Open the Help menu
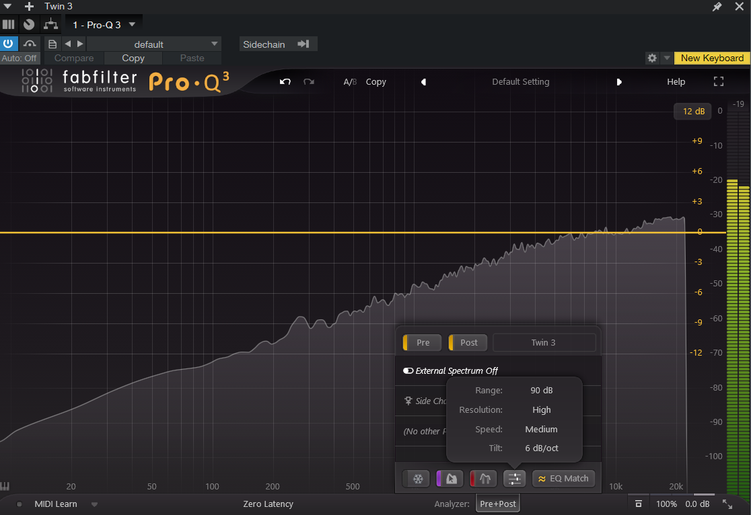 [x=676, y=82]
